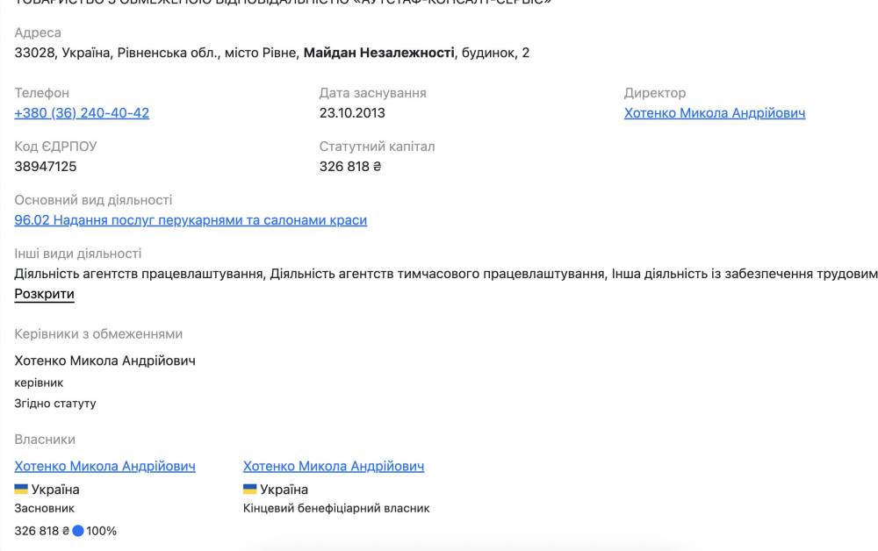The height and width of the screenshot is (551, 878).
Task: Open the founder's owner profile link
Action: pyautogui.click(x=104, y=466)
